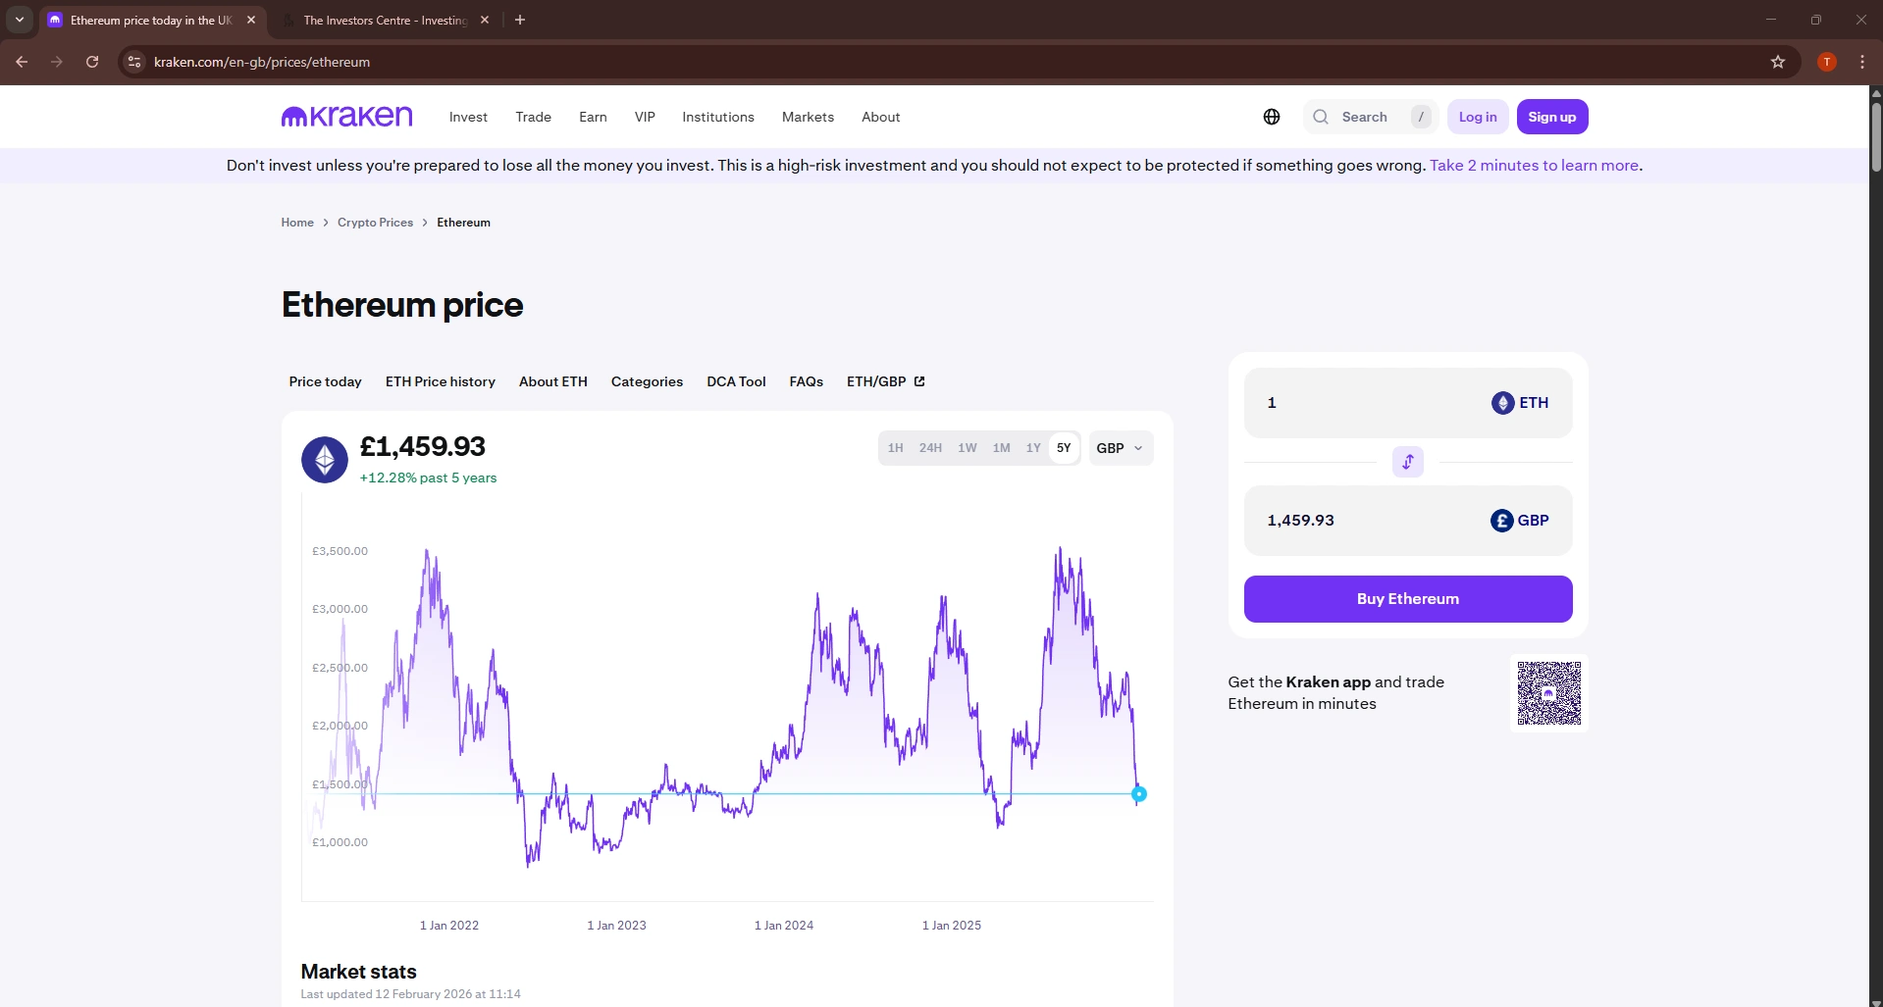Go to About ETH section
Screen dimensions: 1883x1007
(x=553, y=381)
